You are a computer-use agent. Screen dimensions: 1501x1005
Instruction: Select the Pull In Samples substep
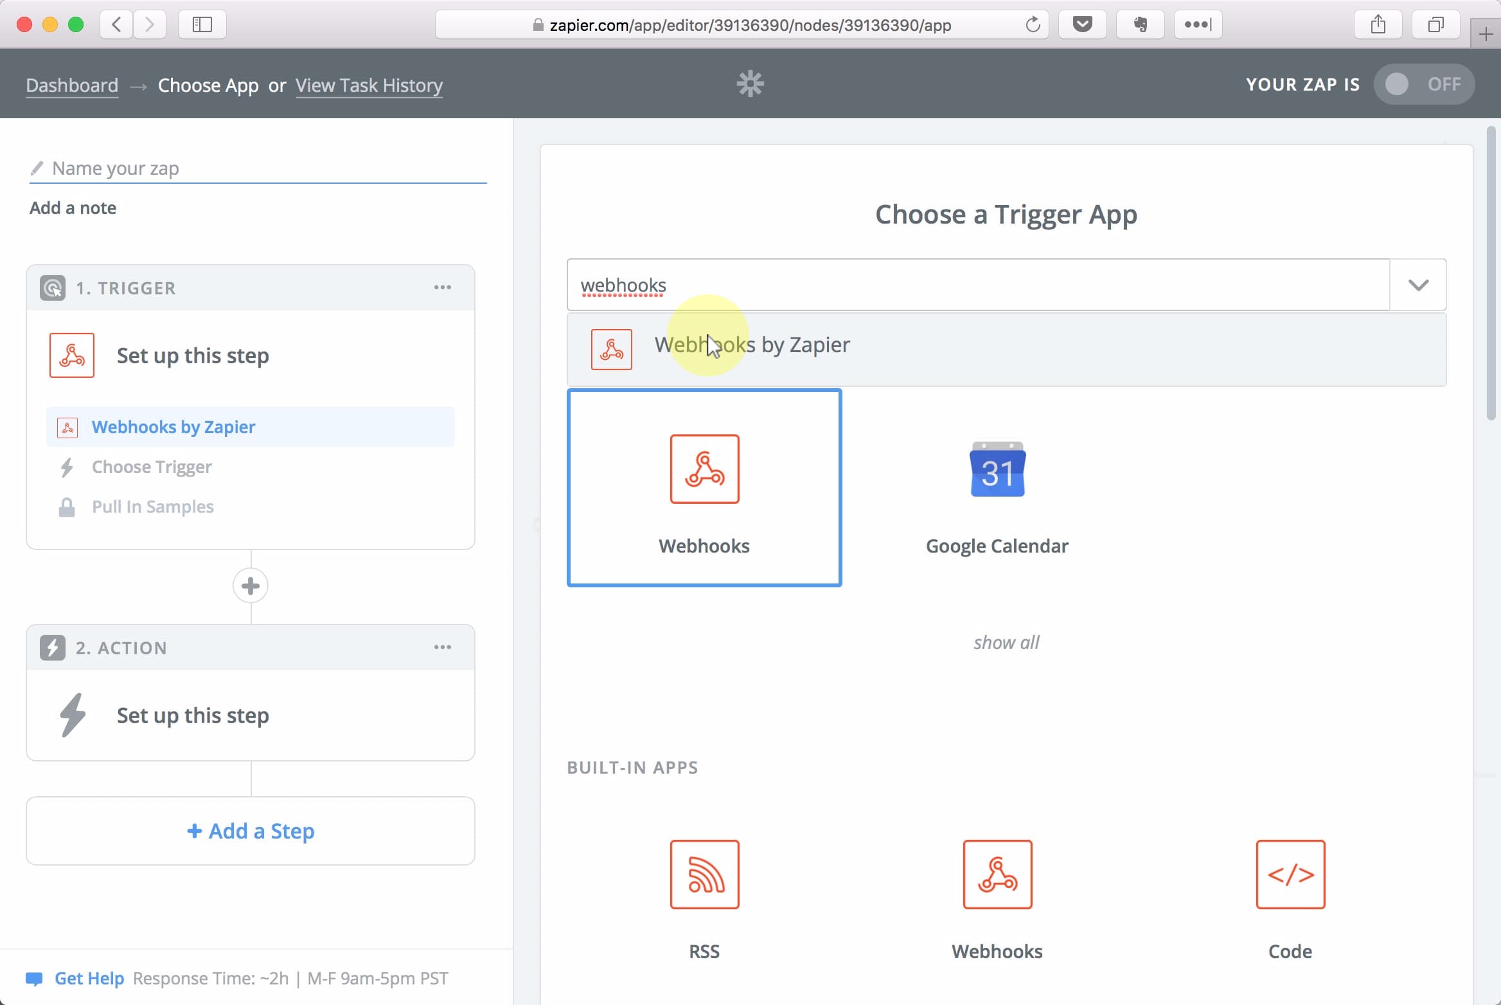pyautogui.click(x=152, y=506)
